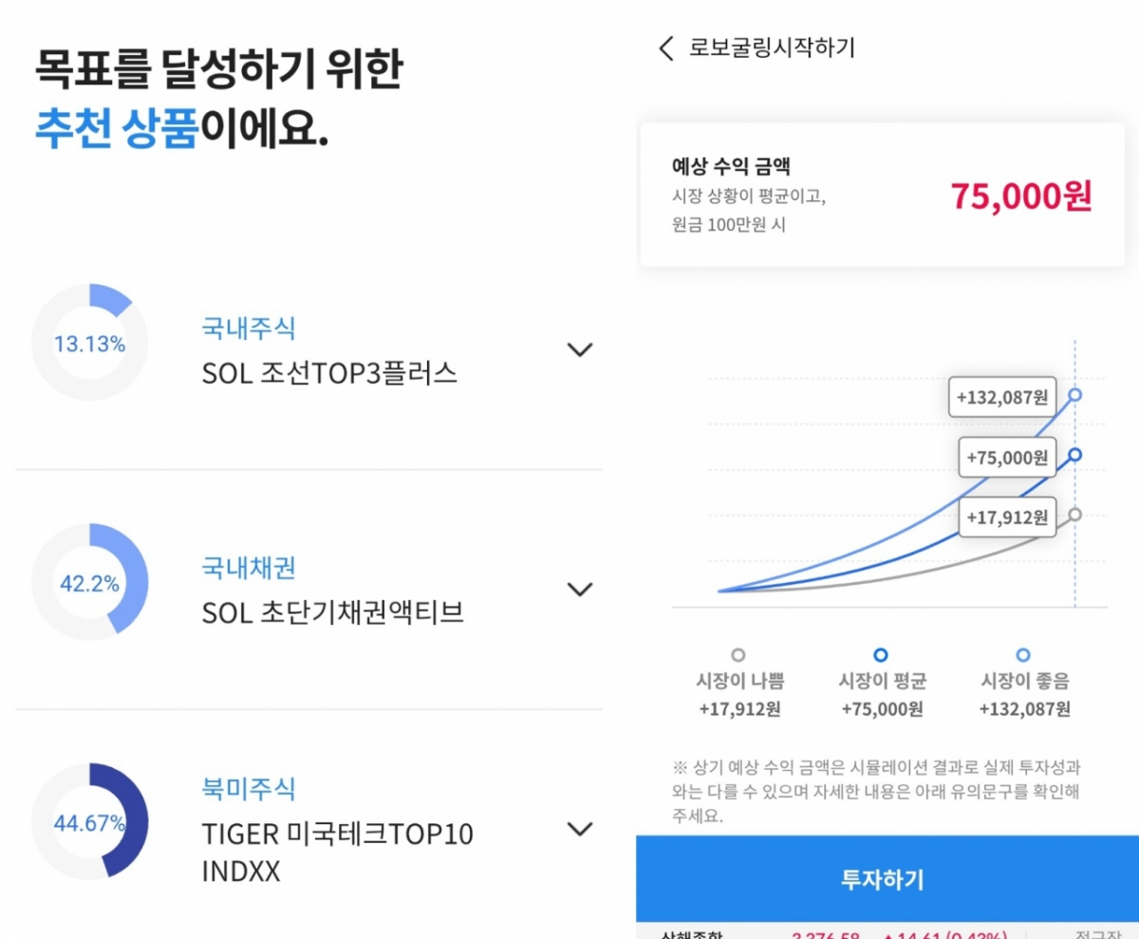The width and height of the screenshot is (1139, 939).
Task: Select 시장이 좋음 scenario radio
Action: [x=1023, y=655]
